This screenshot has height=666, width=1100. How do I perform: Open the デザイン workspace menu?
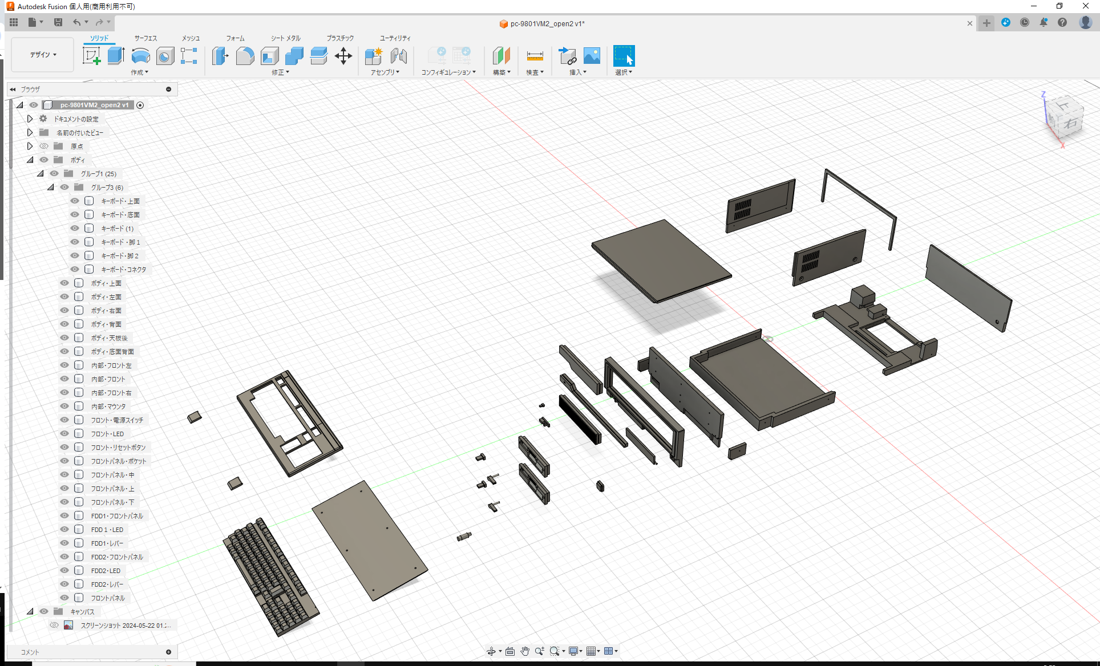coord(42,55)
